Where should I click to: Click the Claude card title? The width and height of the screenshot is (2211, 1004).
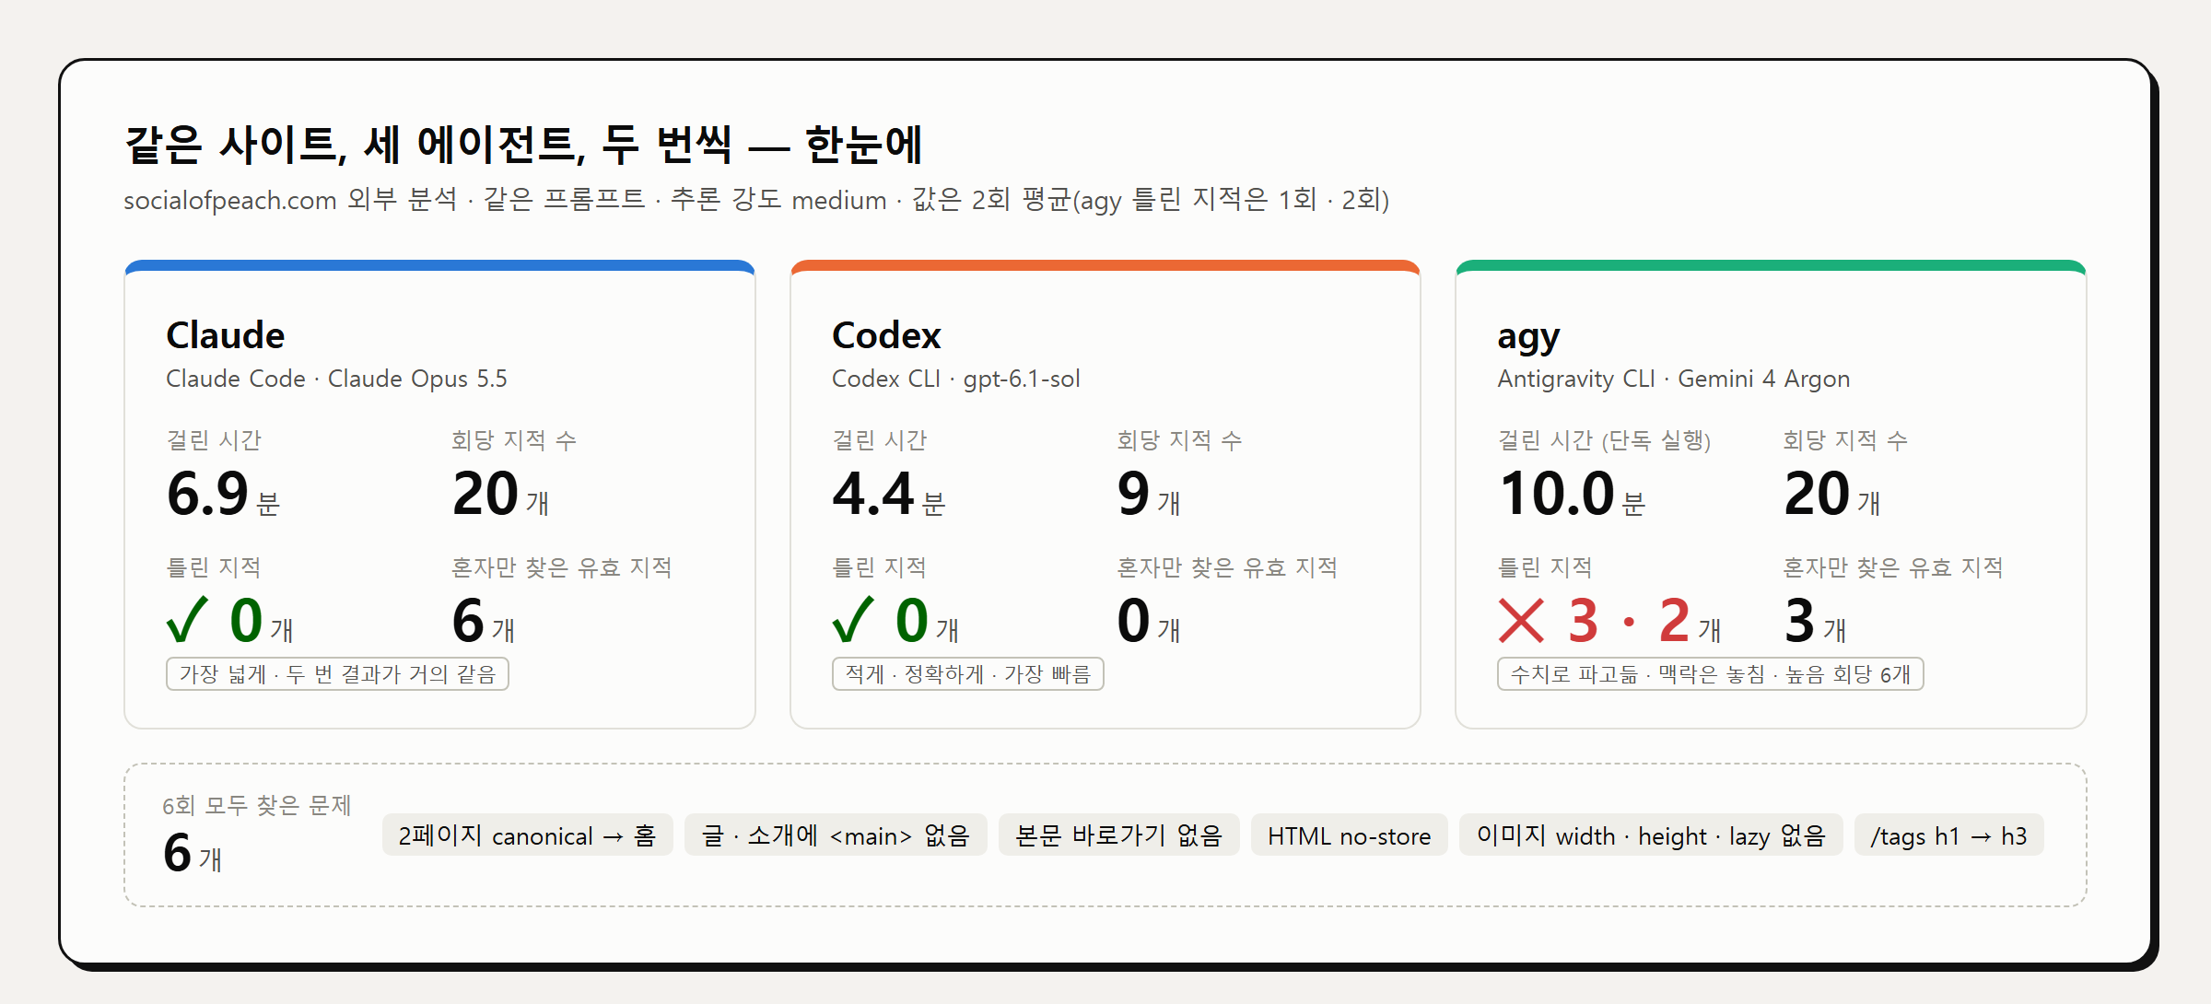click(x=226, y=335)
